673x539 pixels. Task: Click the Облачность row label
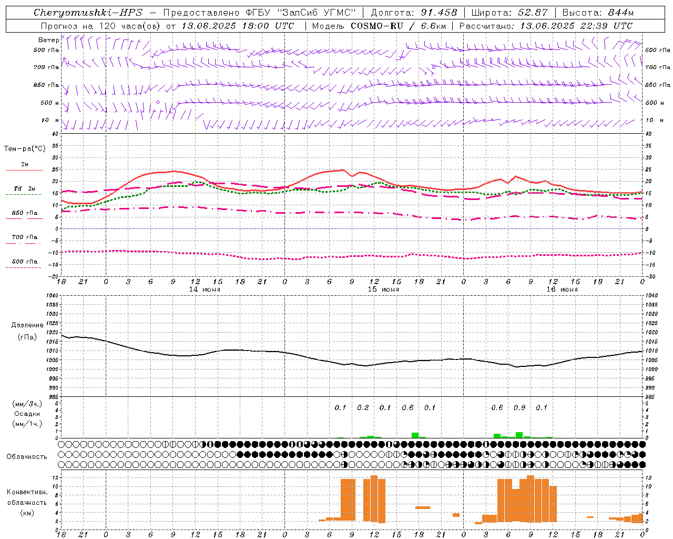pos(27,457)
